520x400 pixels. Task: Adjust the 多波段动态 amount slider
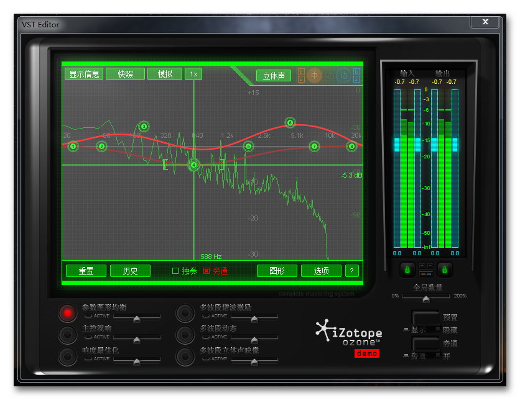click(x=254, y=340)
